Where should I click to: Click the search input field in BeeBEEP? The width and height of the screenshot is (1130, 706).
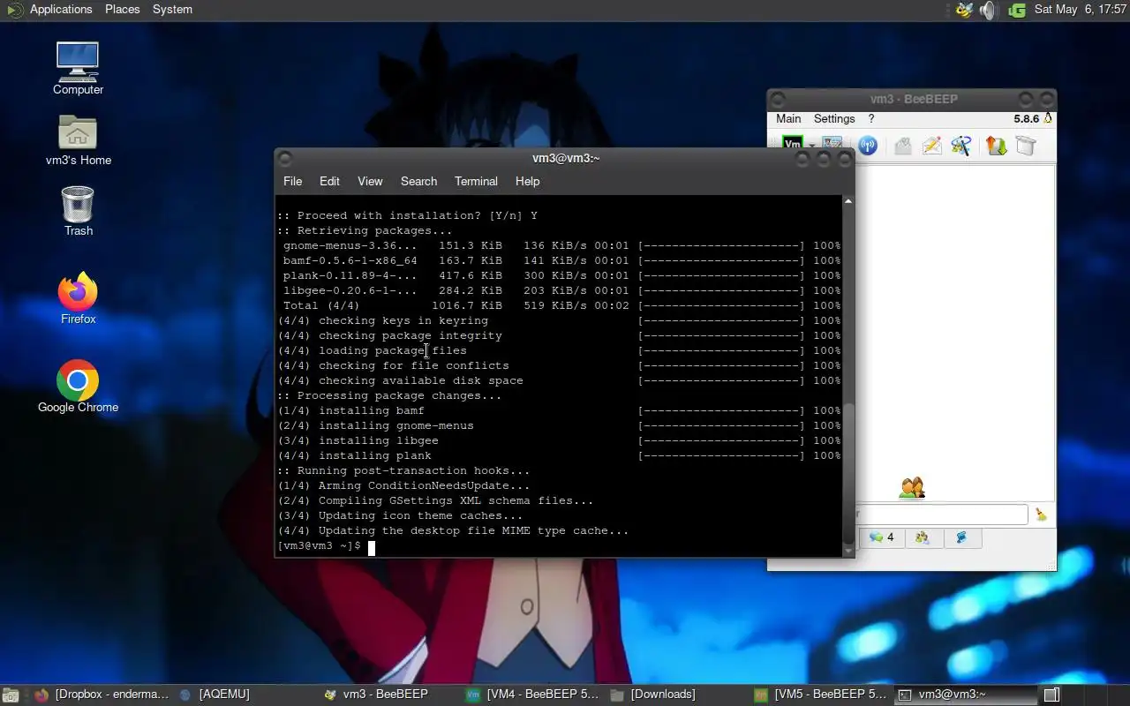[941, 514]
